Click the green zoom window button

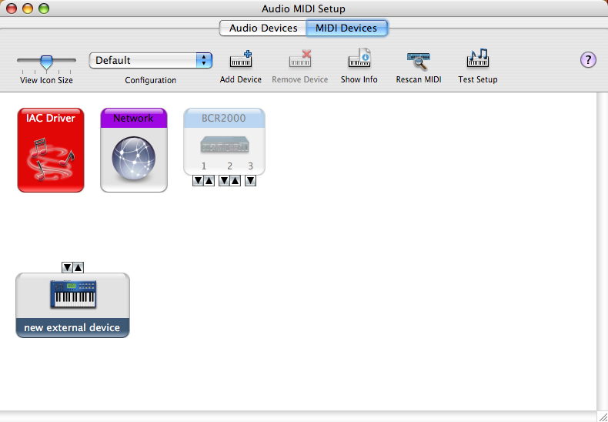click(44, 8)
